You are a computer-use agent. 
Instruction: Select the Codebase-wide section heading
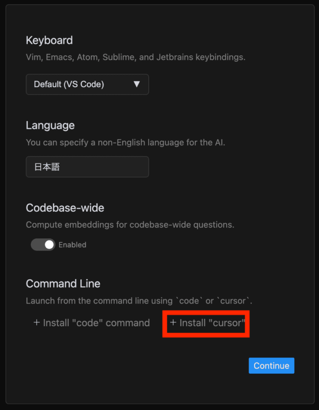[65, 208]
